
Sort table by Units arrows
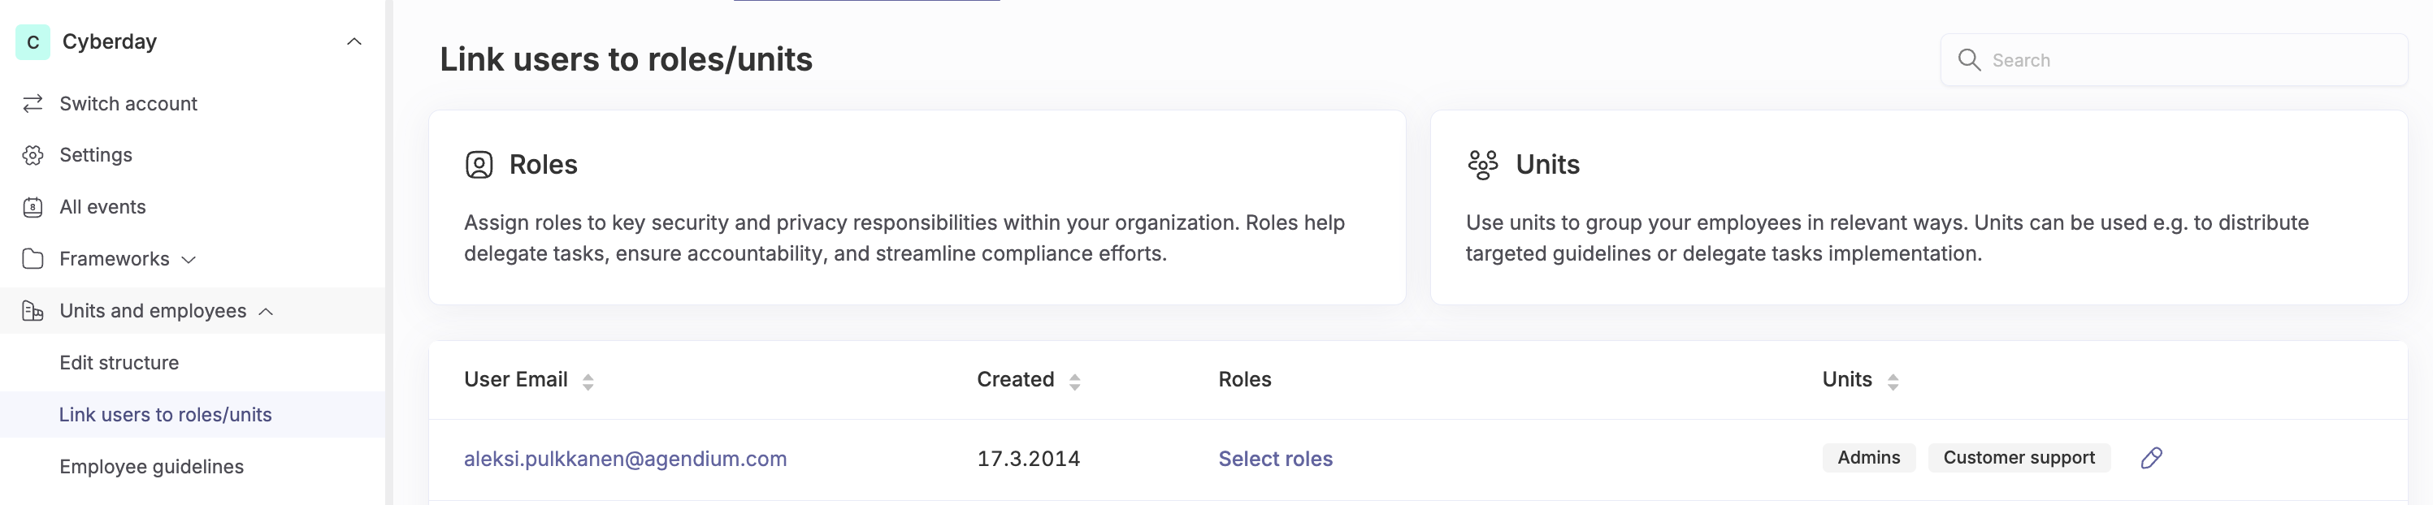1893,382
